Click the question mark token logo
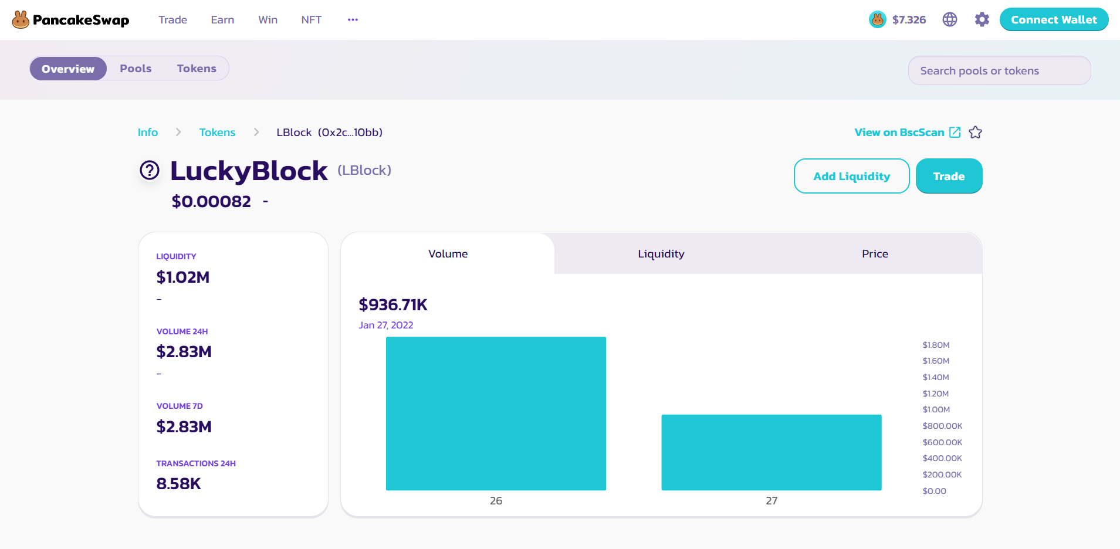Viewport: 1120px width, 549px height. [150, 171]
